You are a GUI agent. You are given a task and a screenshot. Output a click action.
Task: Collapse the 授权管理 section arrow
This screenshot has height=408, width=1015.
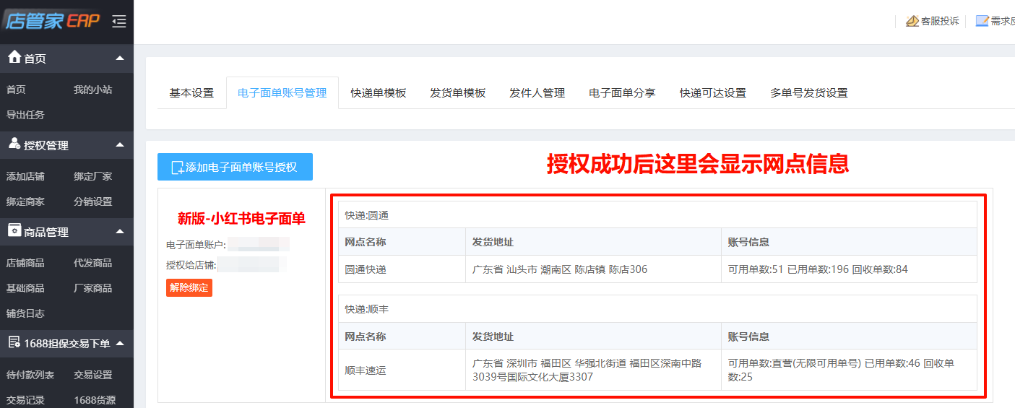(x=120, y=144)
